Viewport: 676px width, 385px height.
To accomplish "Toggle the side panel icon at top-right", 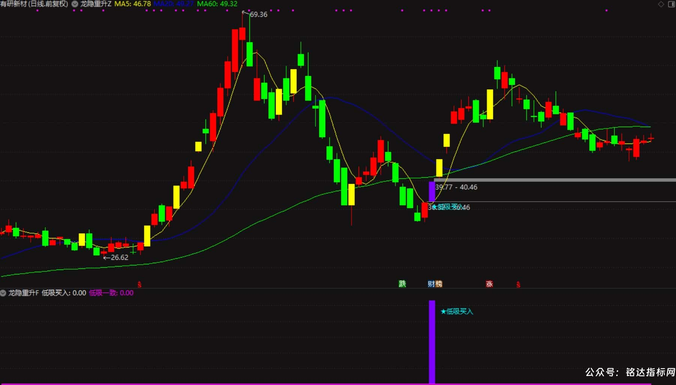I will (671, 4).
